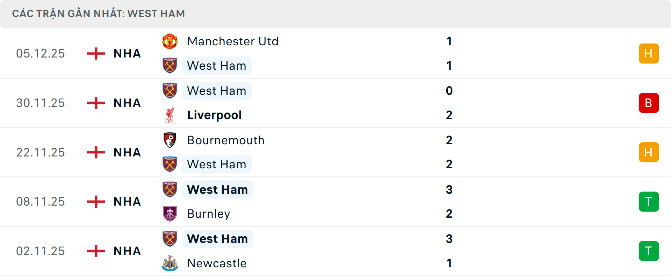Click the yellow H badge for the Bournemouth draw
Screen dimensions: 671x276
649,152
